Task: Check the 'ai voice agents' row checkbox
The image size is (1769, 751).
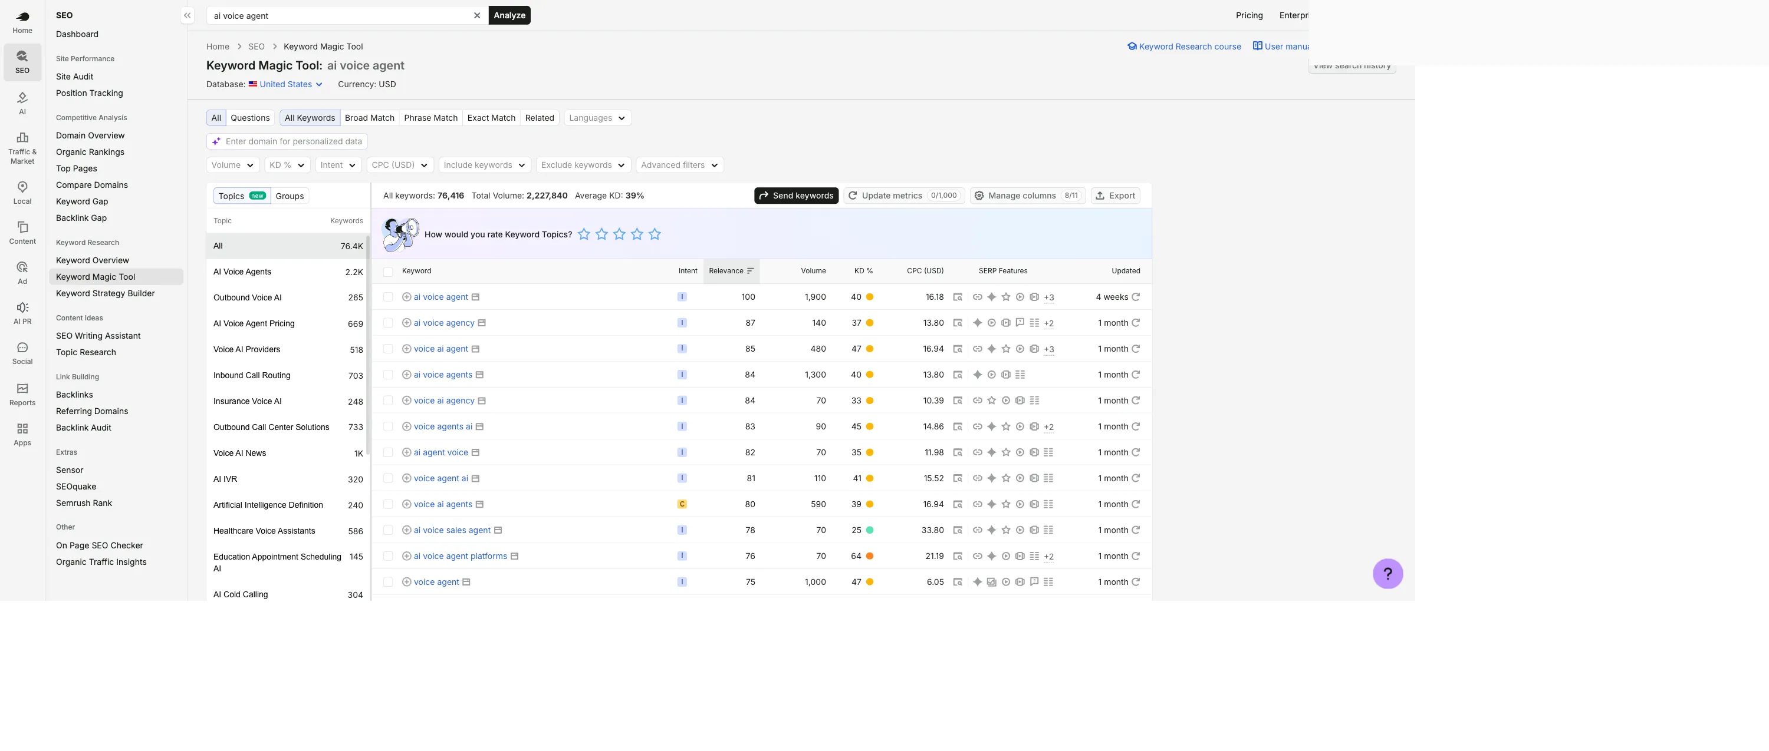Action: [388, 375]
